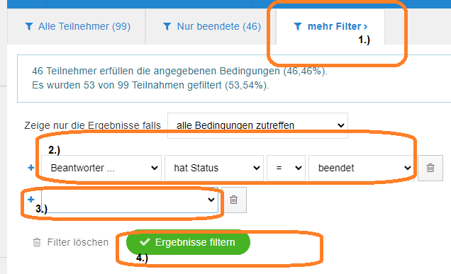Image resolution: width=451 pixels, height=274 pixels.
Task: Open the 'beendet' value dropdown
Action: click(362, 168)
